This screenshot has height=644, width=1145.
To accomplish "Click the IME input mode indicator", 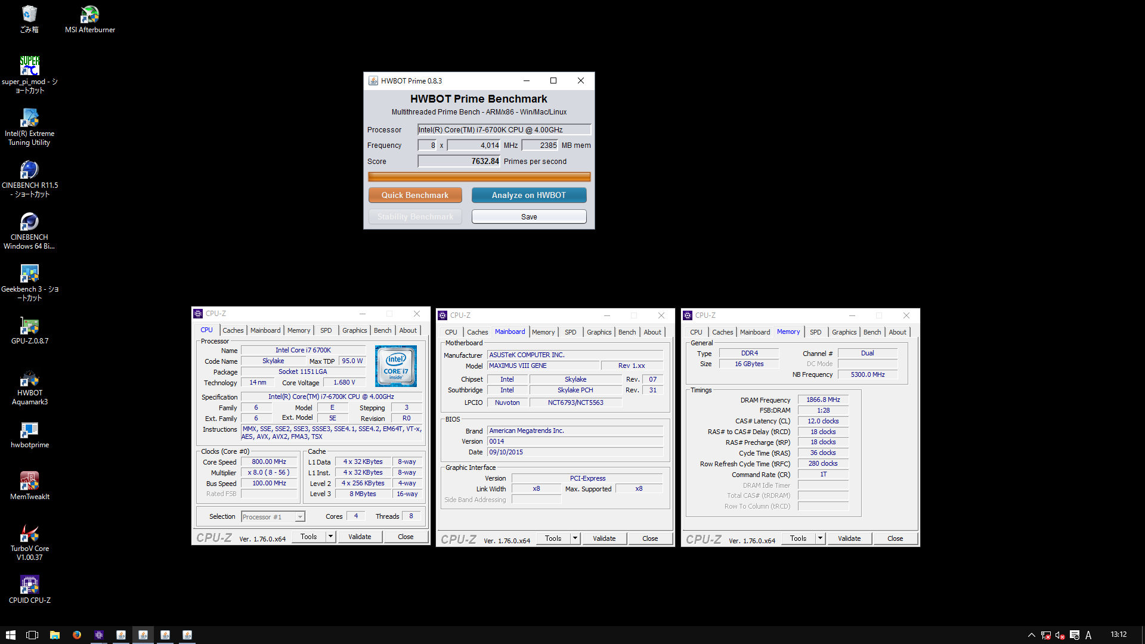I will pyautogui.click(x=1088, y=635).
